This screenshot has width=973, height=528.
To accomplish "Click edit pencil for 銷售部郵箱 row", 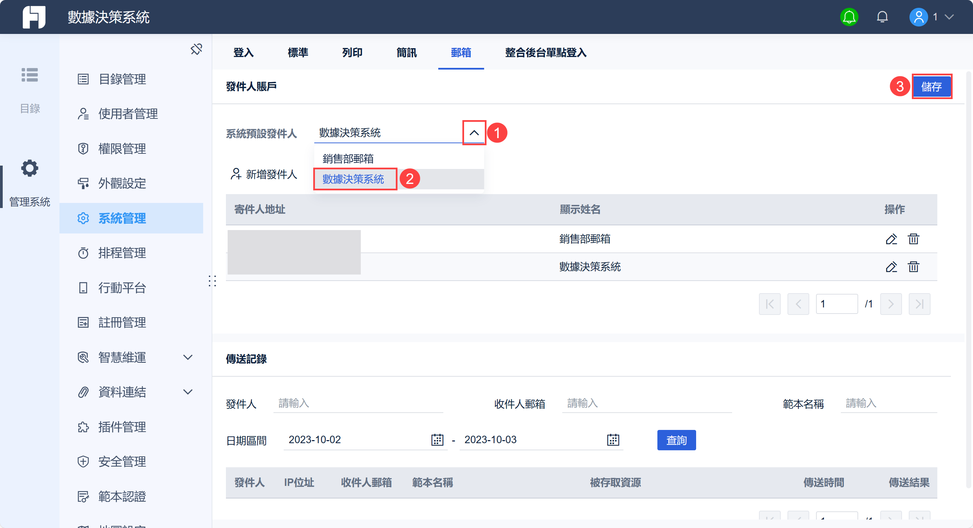I will (x=891, y=239).
